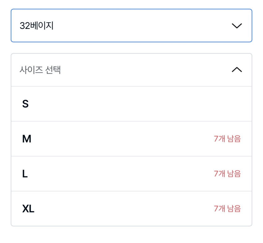The height and width of the screenshot is (243, 263).
Task: Click the 7개 남음 label for M
Action: coord(227,139)
